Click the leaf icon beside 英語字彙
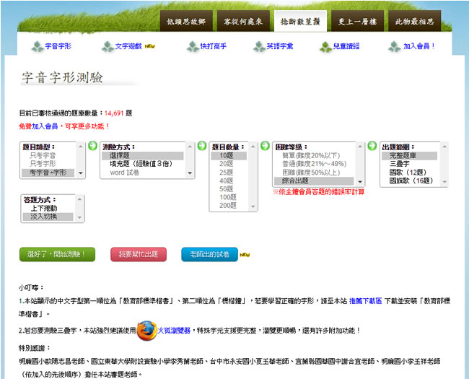This screenshot has height=379, width=469. click(x=259, y=46)
